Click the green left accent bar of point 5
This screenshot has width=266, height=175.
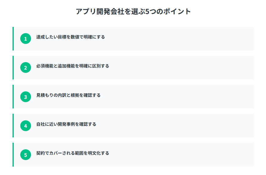coord(13,155)
